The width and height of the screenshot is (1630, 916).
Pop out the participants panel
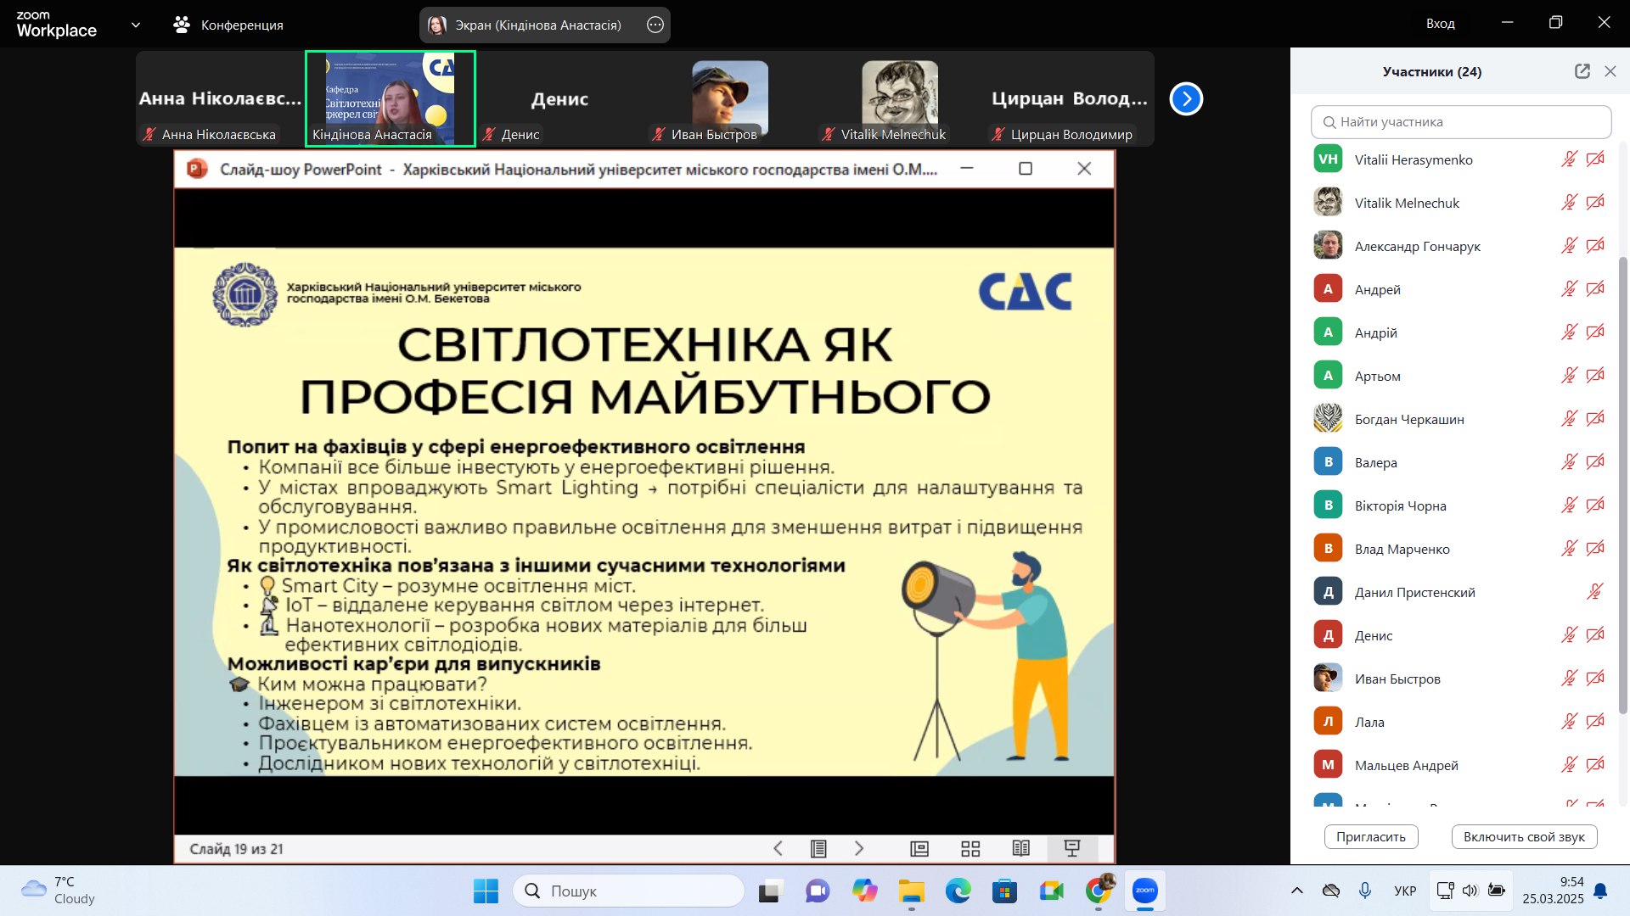pyautogui.click(x=1582, y=72)
